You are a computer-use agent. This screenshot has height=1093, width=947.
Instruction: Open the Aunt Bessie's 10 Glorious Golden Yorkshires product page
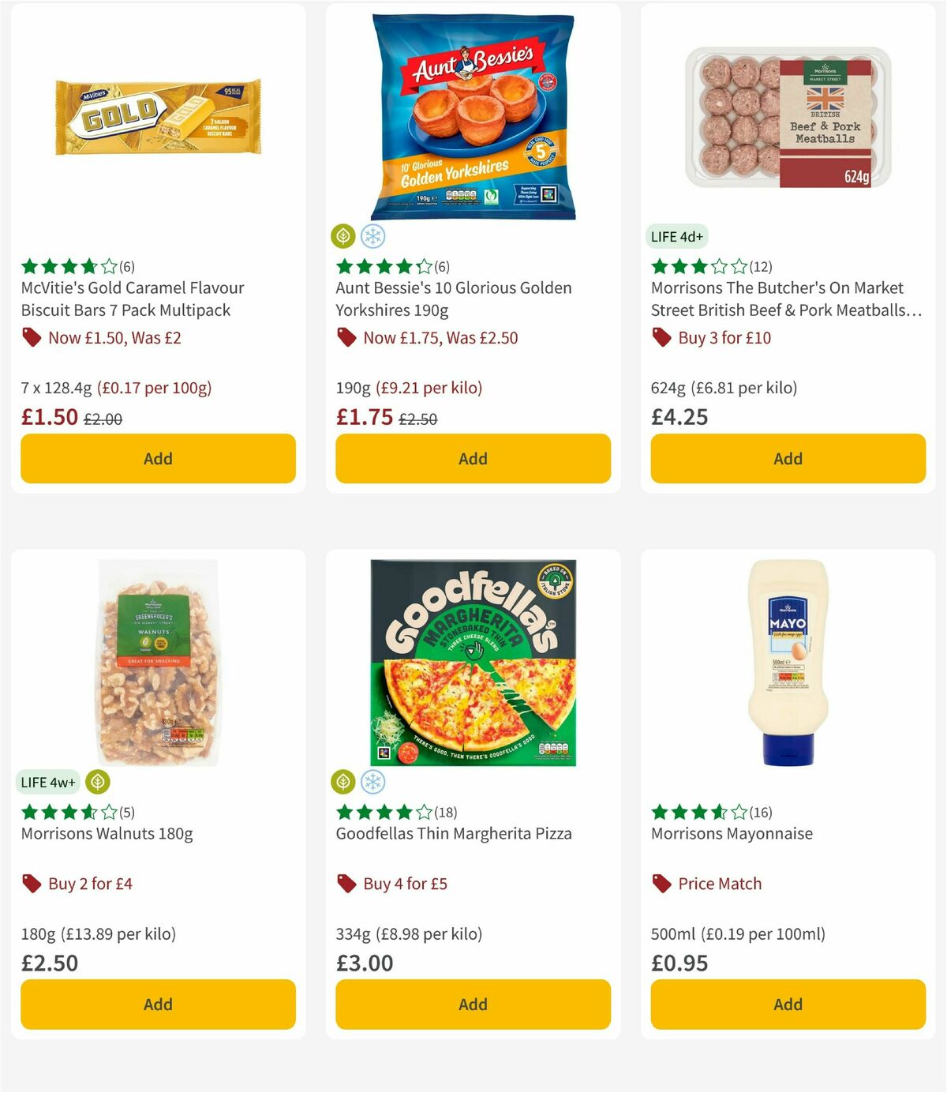coord(453,299)
